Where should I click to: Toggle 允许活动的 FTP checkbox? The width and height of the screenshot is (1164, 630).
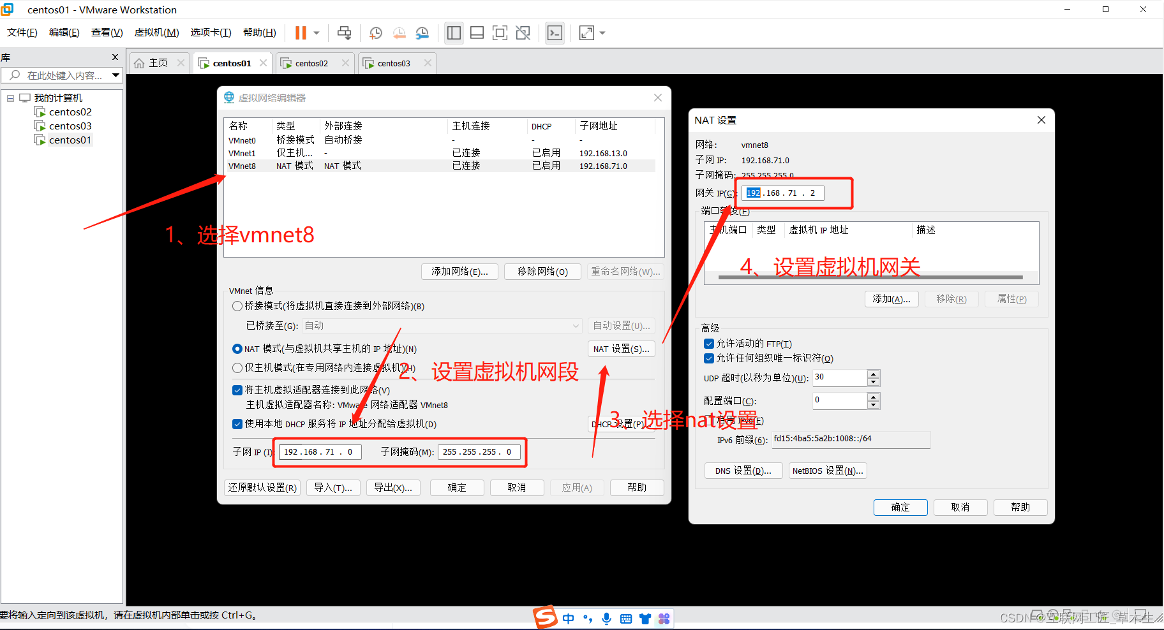coord(709,344)
